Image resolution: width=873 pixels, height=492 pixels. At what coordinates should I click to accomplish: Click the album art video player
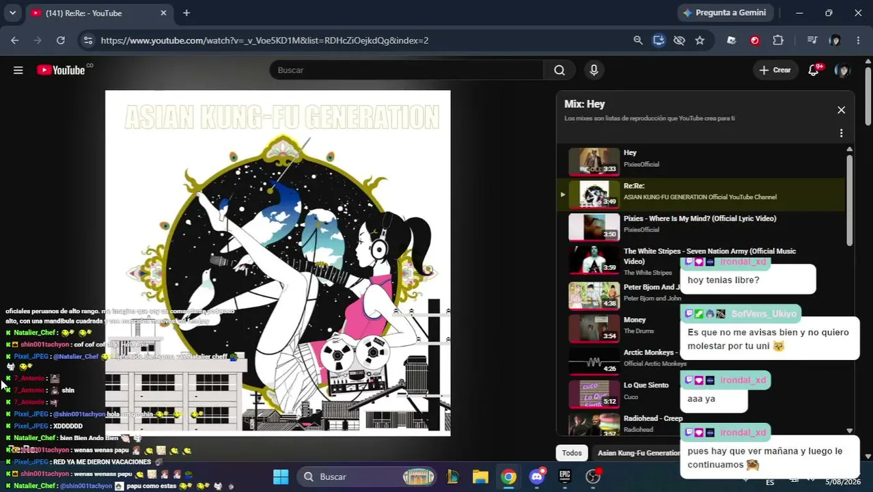click(x=278, y=263)
